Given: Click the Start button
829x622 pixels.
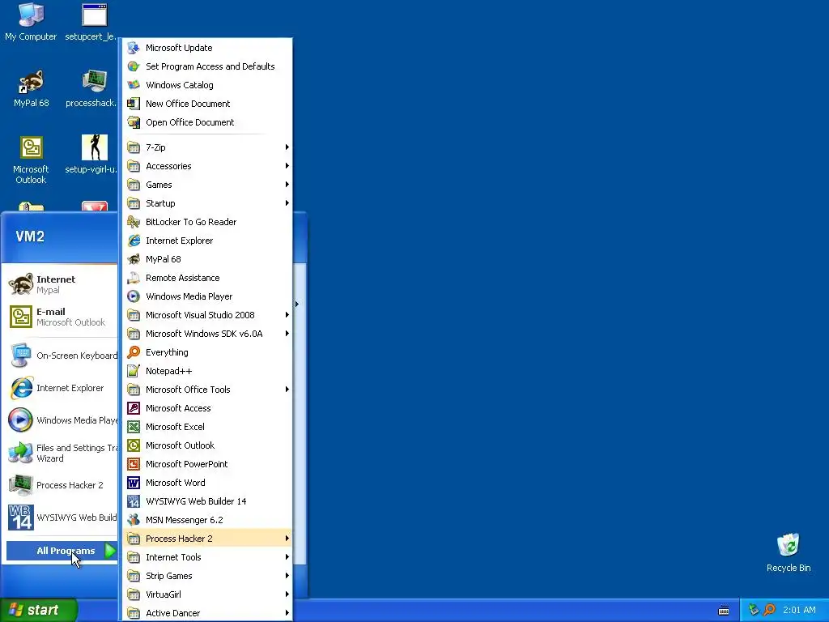Looking at the screenshot, I should pos(38,610).
